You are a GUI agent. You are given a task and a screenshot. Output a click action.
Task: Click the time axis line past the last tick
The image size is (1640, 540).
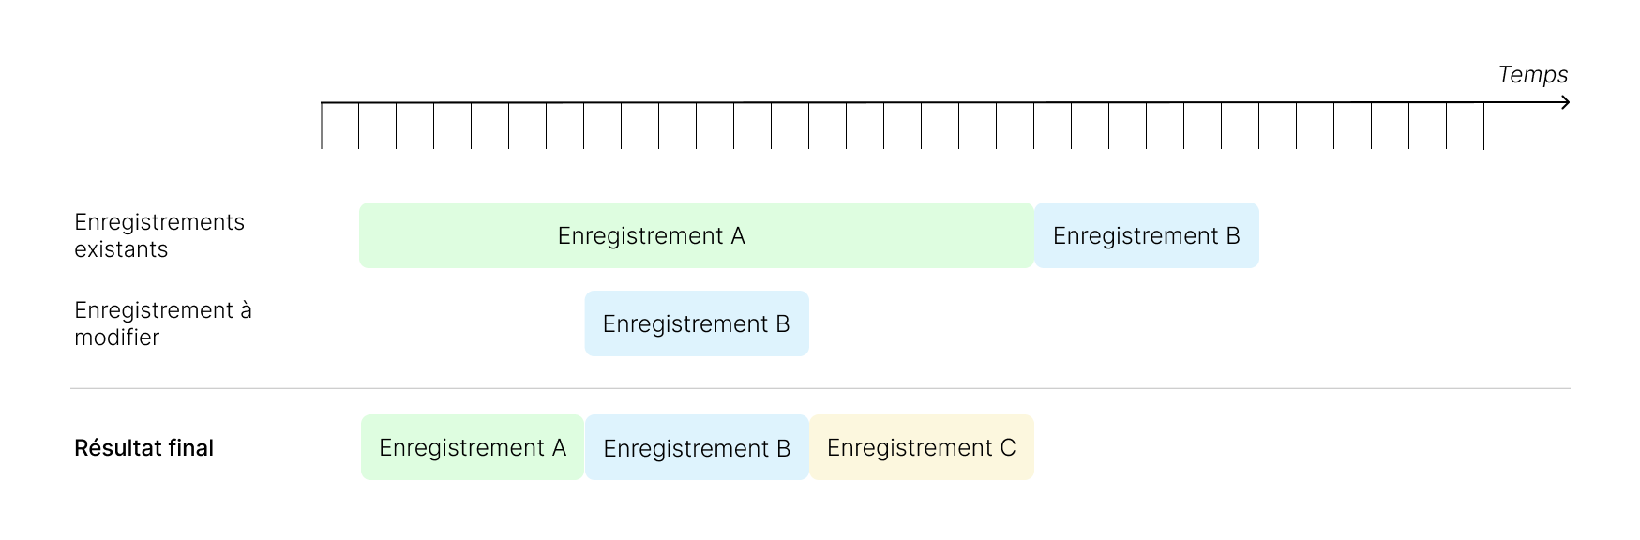[1524, 102]
